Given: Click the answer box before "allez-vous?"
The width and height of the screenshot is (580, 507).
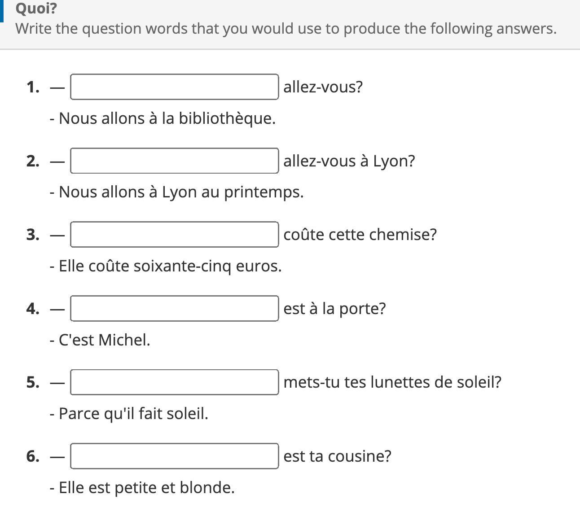Looking at the screenshot, I should pos(174,87).
